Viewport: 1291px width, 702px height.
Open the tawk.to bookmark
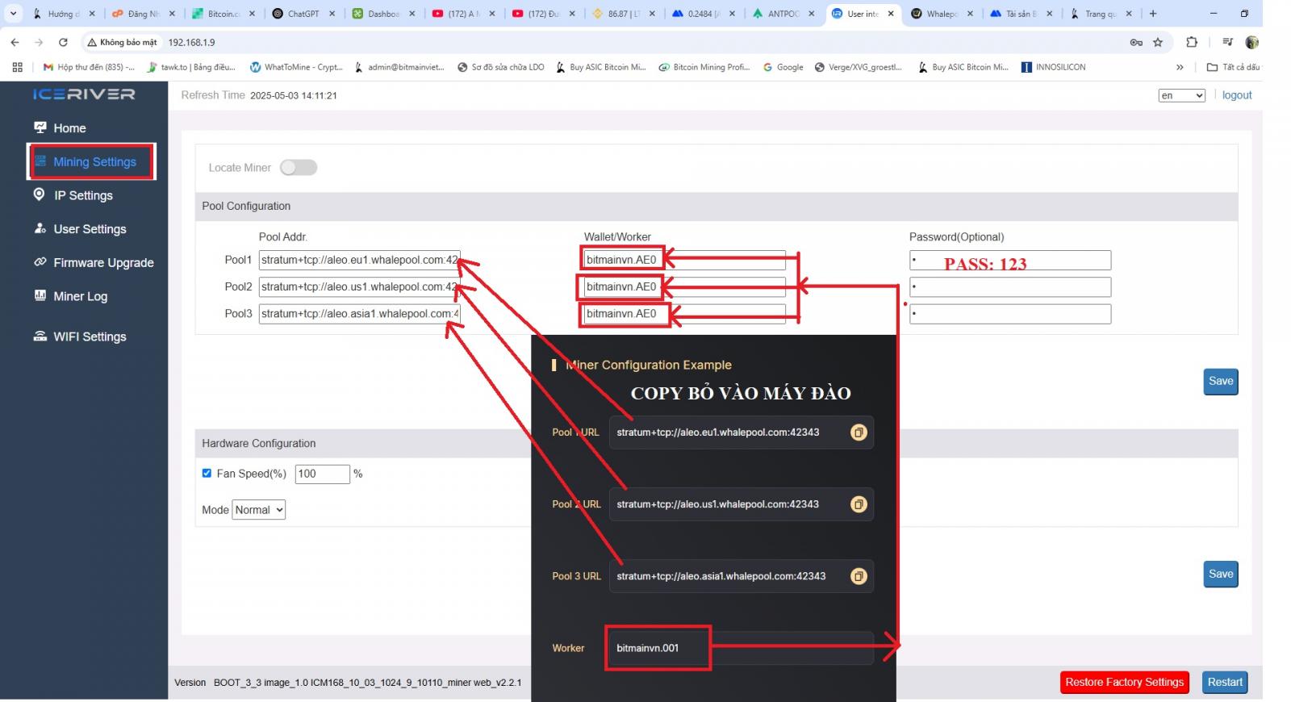(x=191, y=67)
